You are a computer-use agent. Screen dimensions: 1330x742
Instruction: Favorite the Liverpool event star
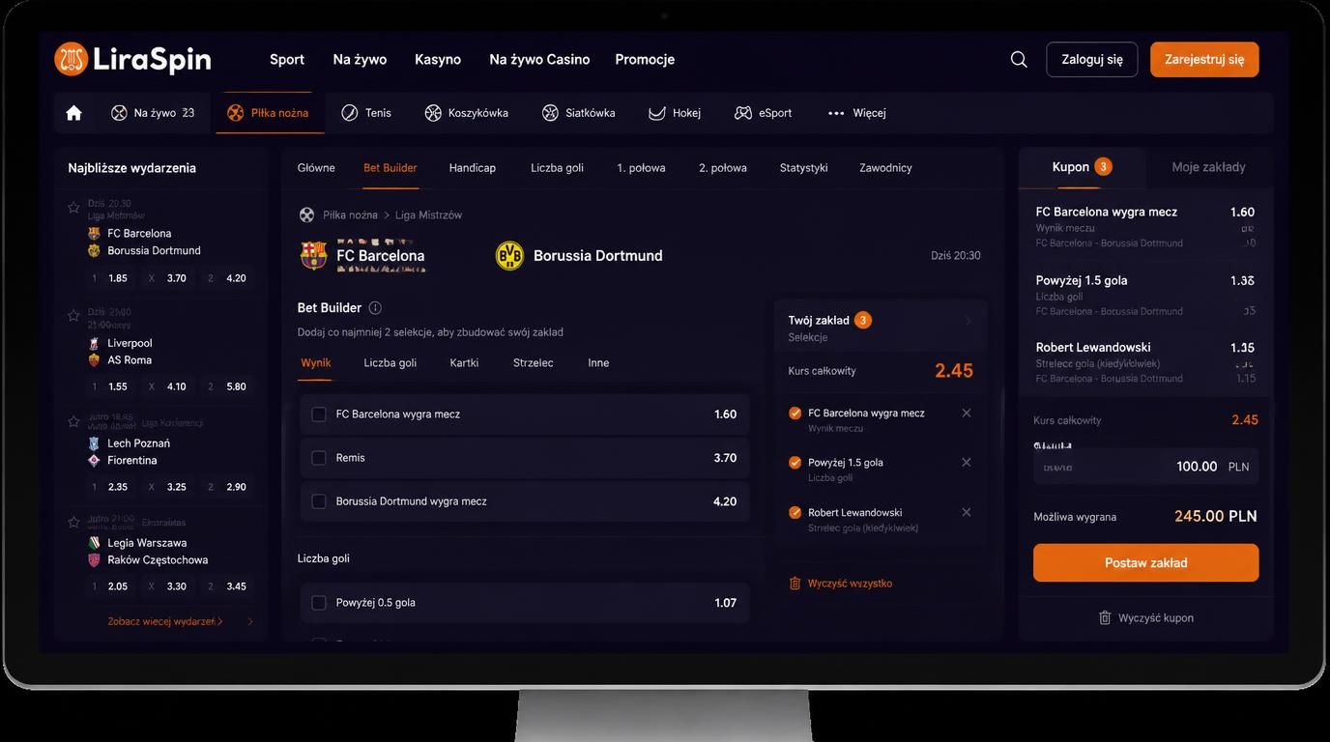point(73,315)
